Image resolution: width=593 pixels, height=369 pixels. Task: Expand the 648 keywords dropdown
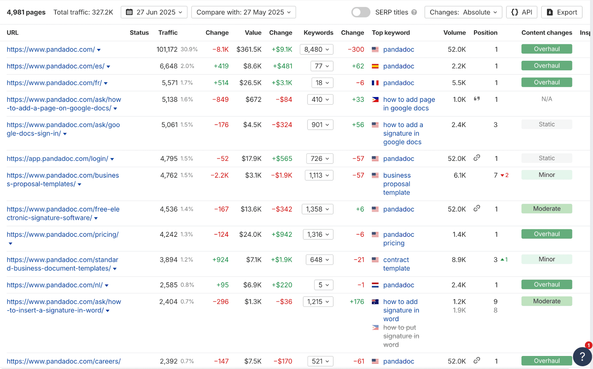pos(319,260)
